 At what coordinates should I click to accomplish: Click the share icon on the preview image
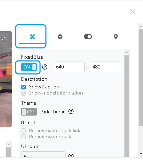tap(4, 39)
